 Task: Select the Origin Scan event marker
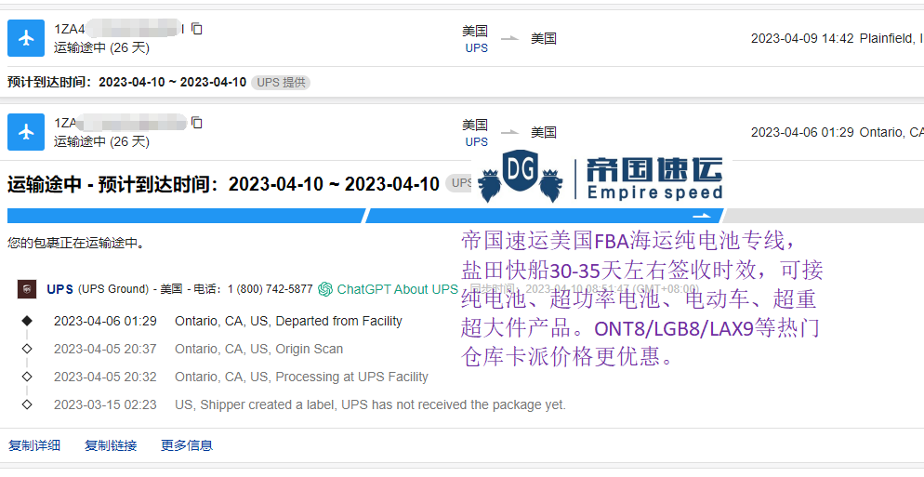click(27, 349)
